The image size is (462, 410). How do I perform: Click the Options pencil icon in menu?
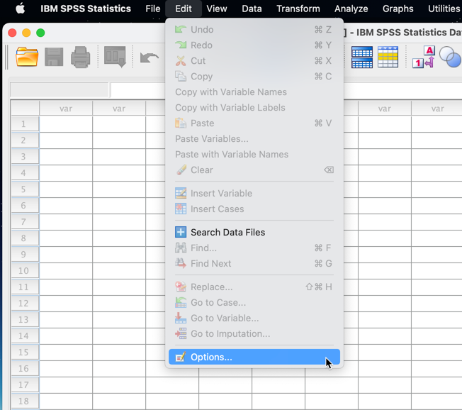pos(180,357)
